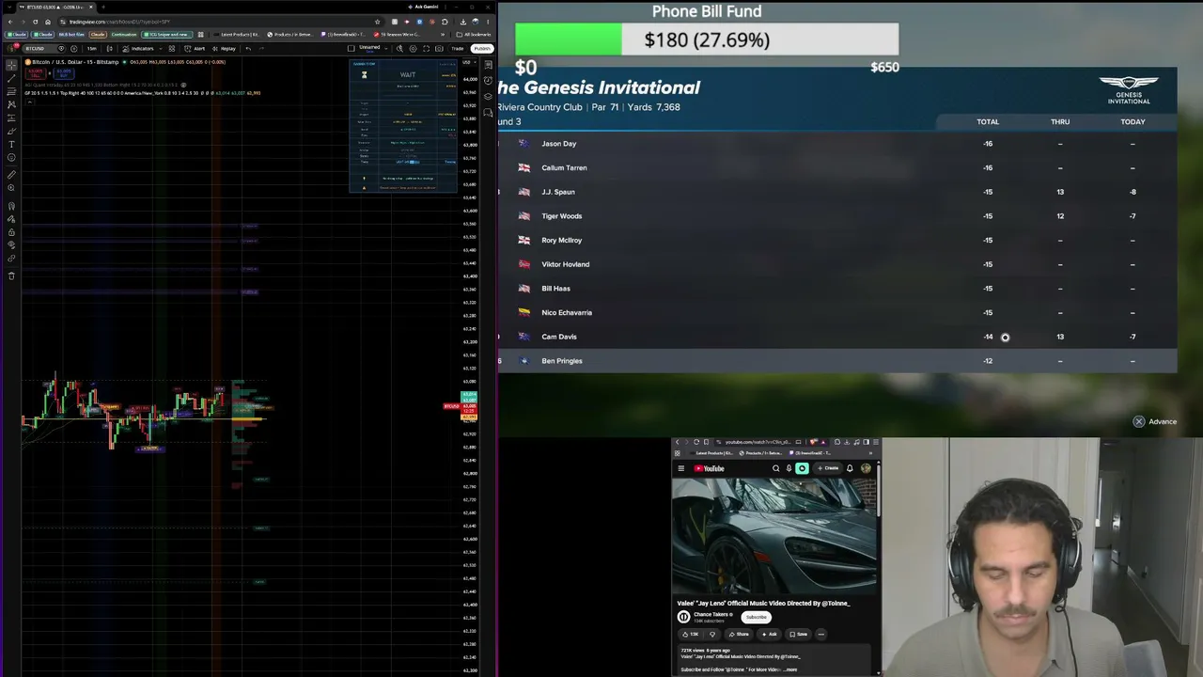This screenshot has height=677, width=1203.
Task: Open the indicator templates grid icon
Action: click(x=171, y=48)
